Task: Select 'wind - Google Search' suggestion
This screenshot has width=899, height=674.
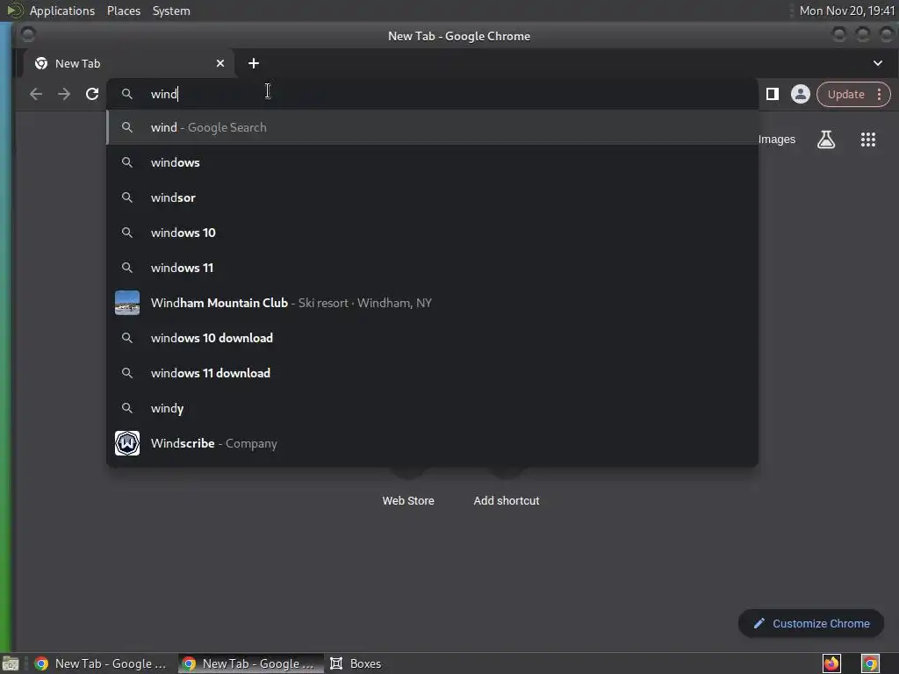Action: (433, 127)
